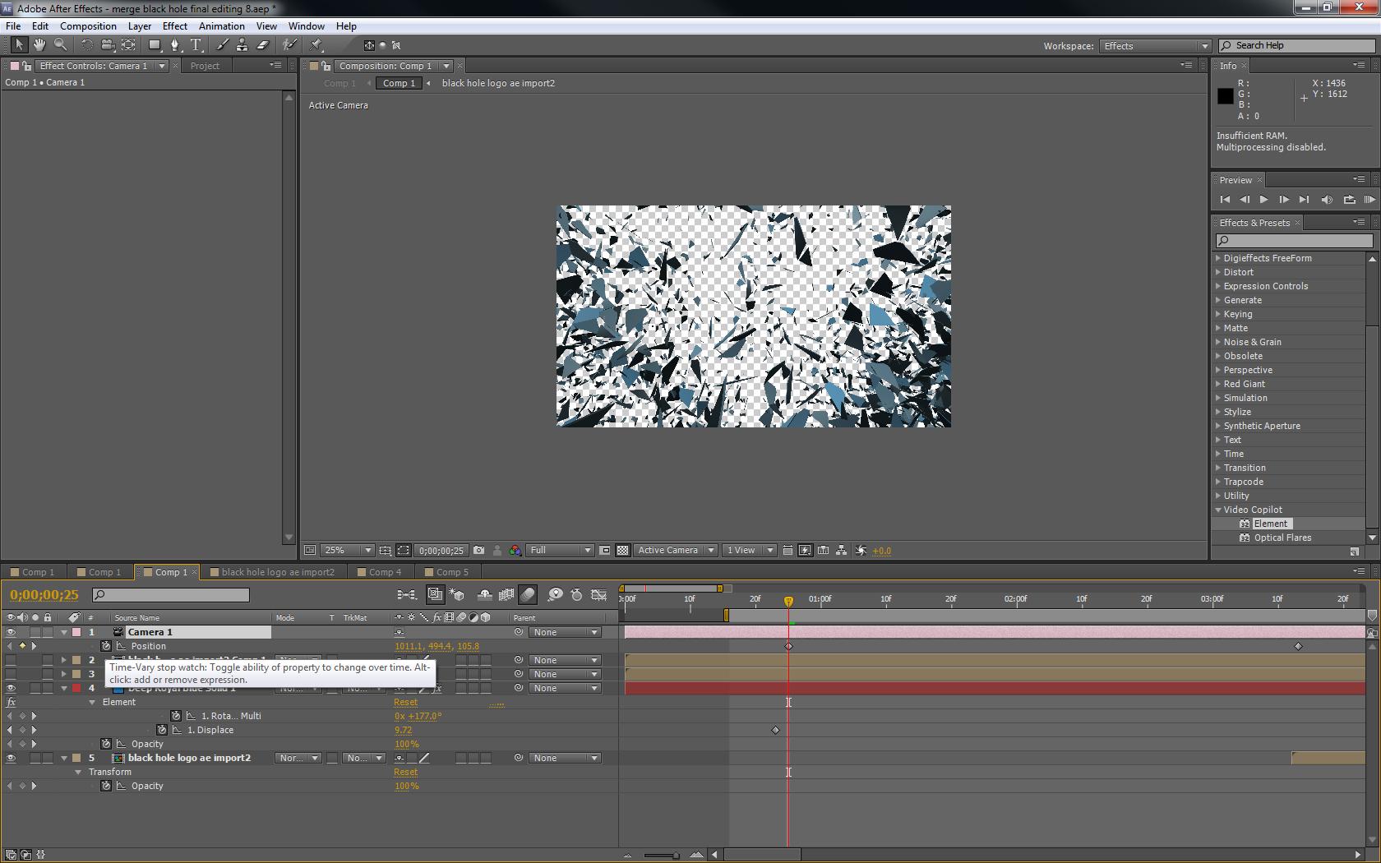
Task: Toggle Auto-keyframe stopwatch button in timeline header
Action: [577, 594]
